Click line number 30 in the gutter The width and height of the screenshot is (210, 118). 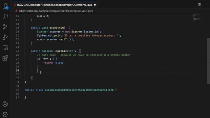point(17,70)
